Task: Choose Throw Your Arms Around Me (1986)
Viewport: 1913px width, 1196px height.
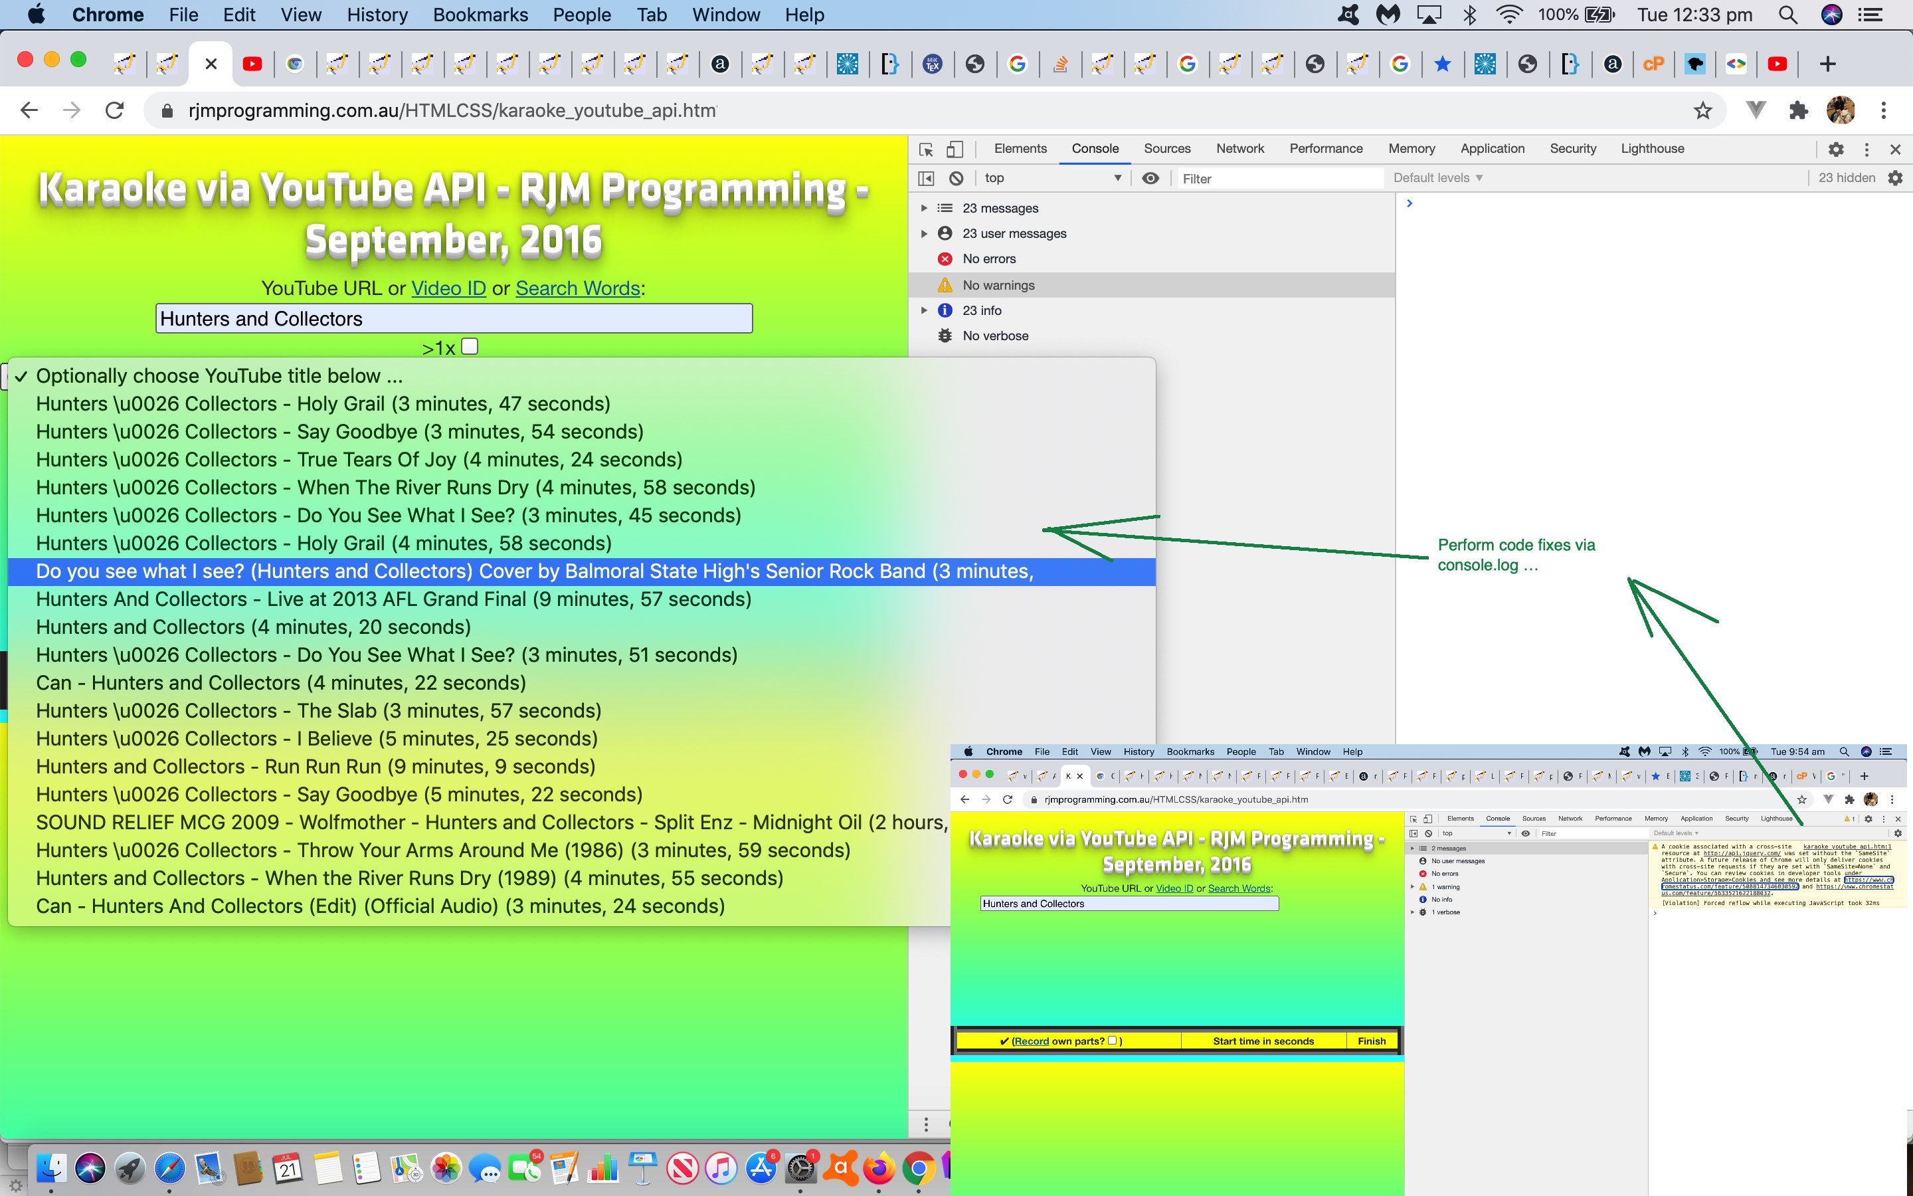Action: point(479,850)
